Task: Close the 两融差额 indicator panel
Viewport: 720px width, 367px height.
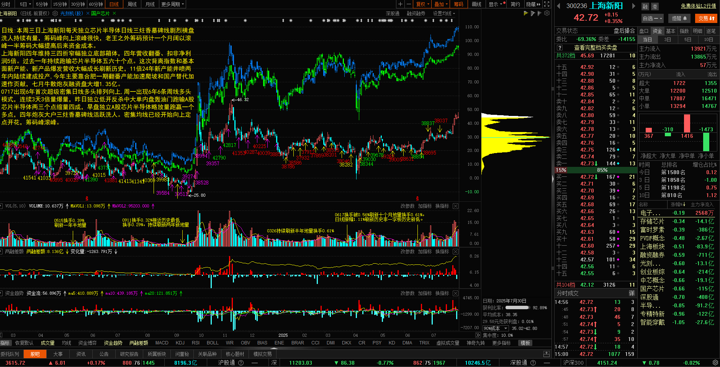Action: [x=455, y=251]
